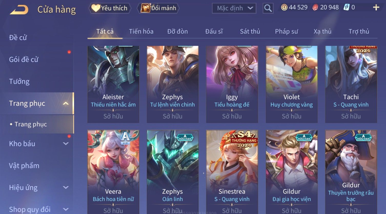Expand the Kho báu sidebar section
386x214 pixels.
pos(66,144)
